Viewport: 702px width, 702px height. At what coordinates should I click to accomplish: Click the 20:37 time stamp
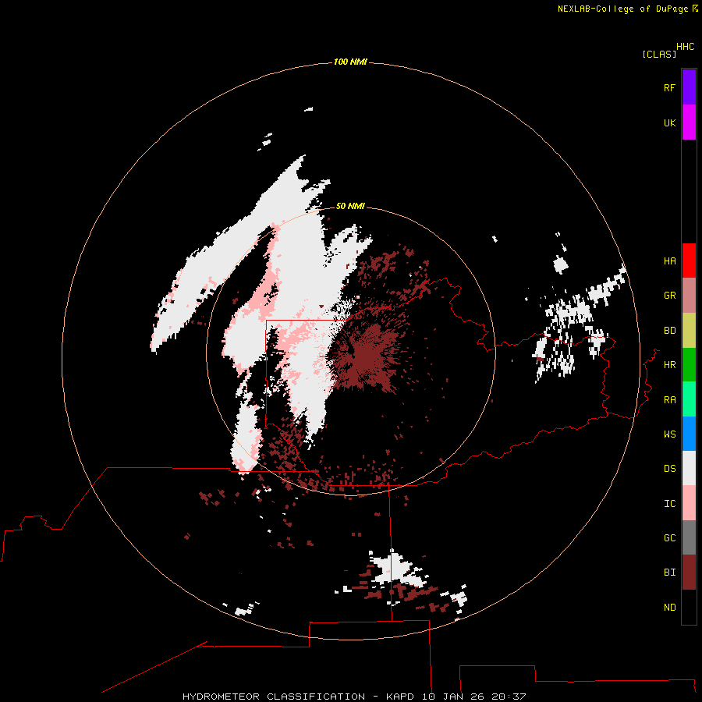click(509, 697)
